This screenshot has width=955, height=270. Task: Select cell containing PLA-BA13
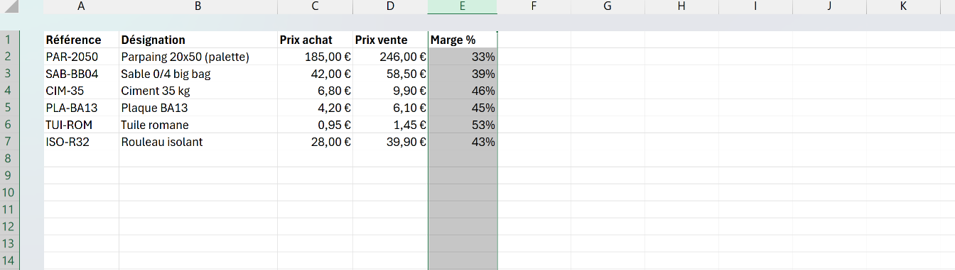tap(81, 108)
